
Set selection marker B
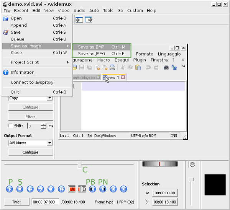82,189
